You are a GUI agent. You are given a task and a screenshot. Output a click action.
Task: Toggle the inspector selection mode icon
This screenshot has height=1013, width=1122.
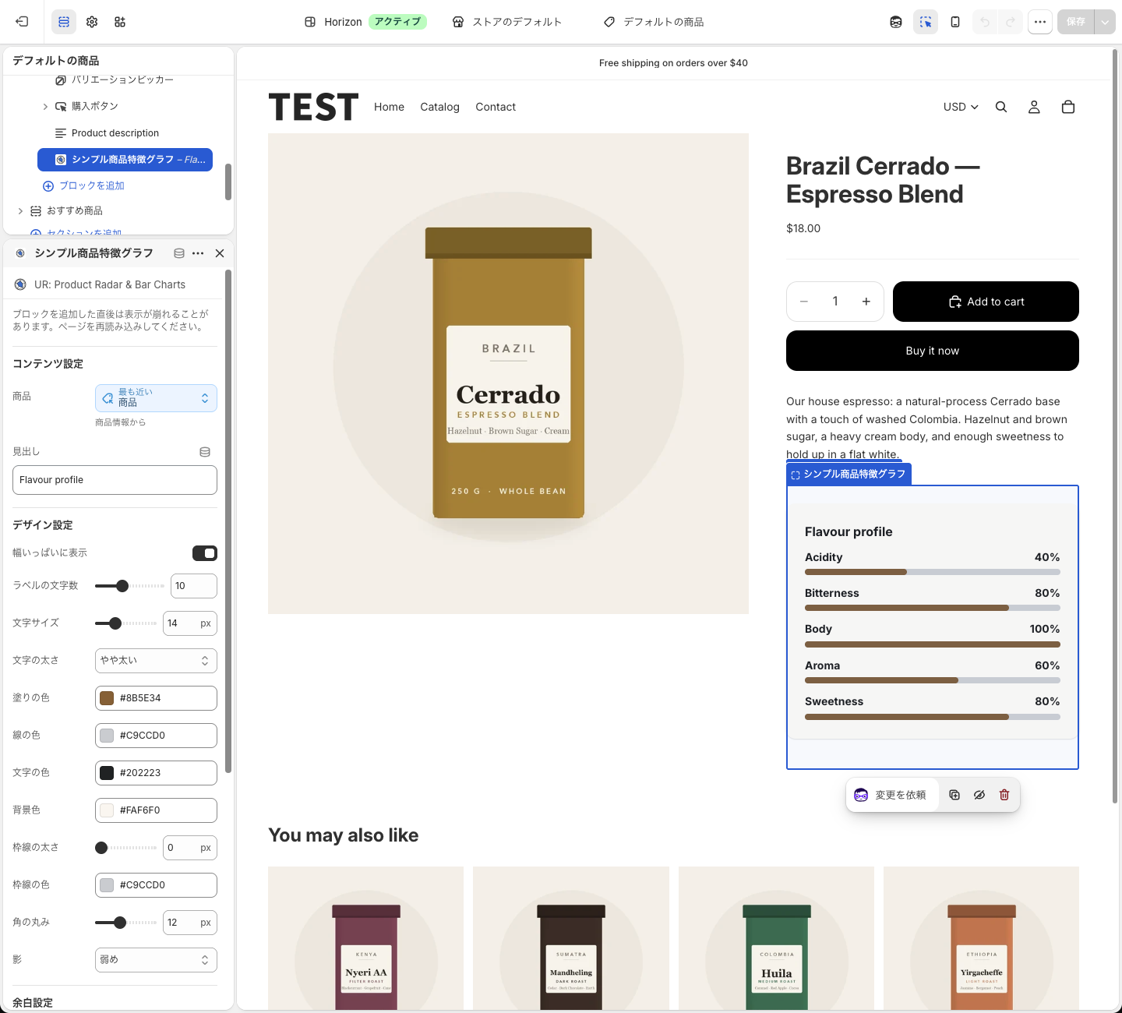926,22
